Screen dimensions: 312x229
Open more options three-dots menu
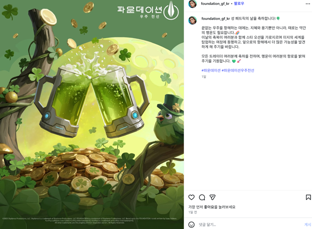[308, 4]
